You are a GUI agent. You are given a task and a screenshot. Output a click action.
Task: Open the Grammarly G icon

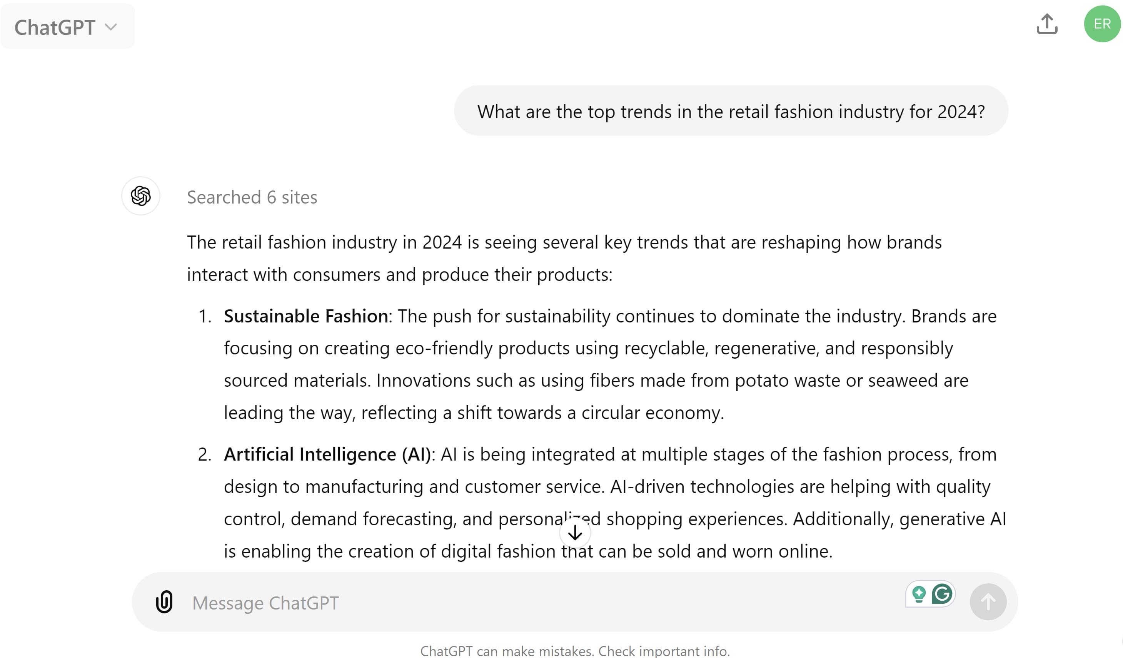coord(942,594)
